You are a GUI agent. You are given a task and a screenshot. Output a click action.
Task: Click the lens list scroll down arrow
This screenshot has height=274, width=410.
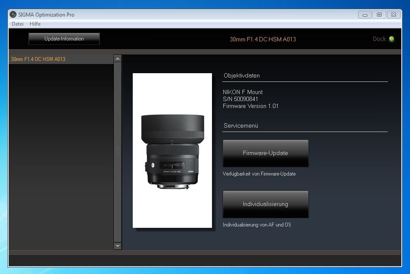coord(118,246)
